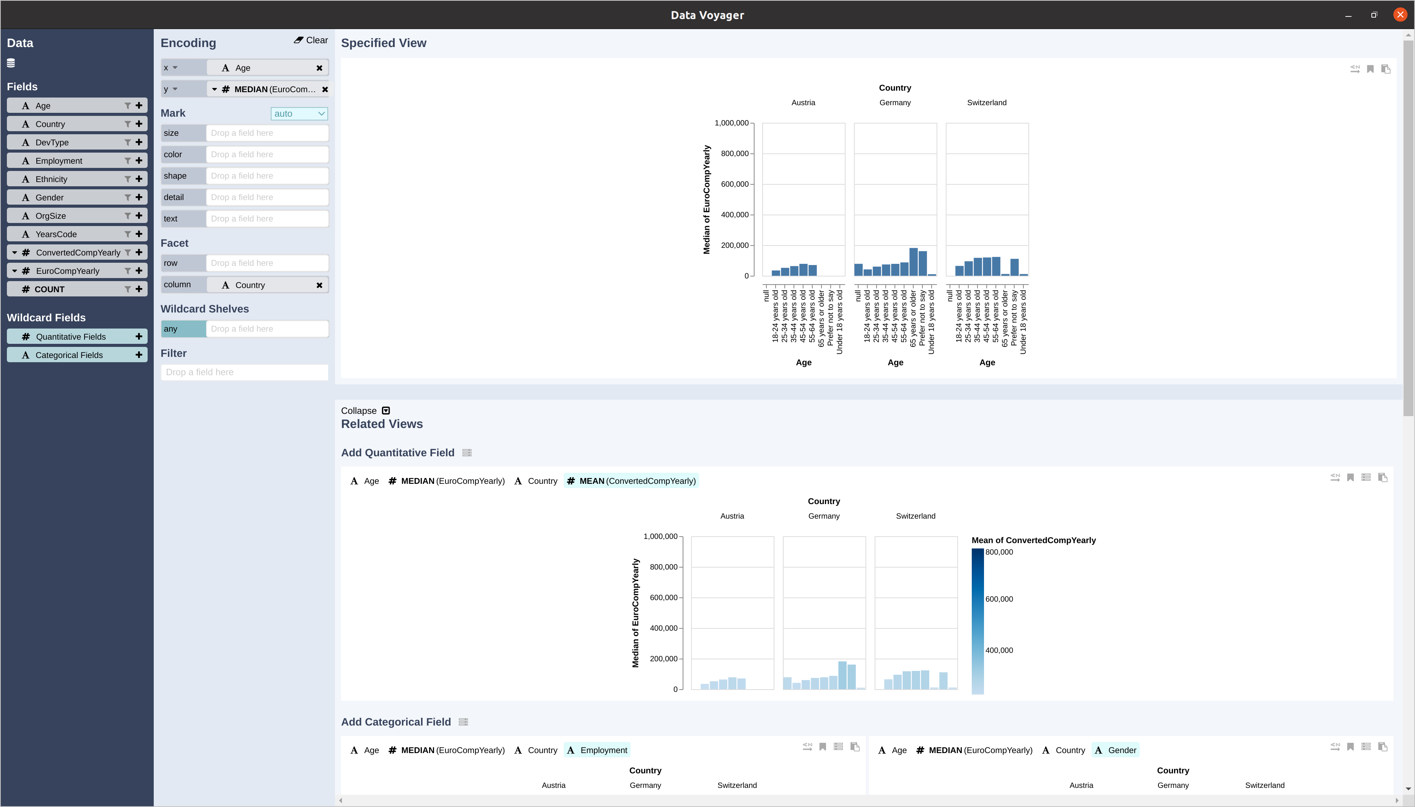Remove Country from the column facet
This screenshot has height=807, width=1415.
pos(320,285)
